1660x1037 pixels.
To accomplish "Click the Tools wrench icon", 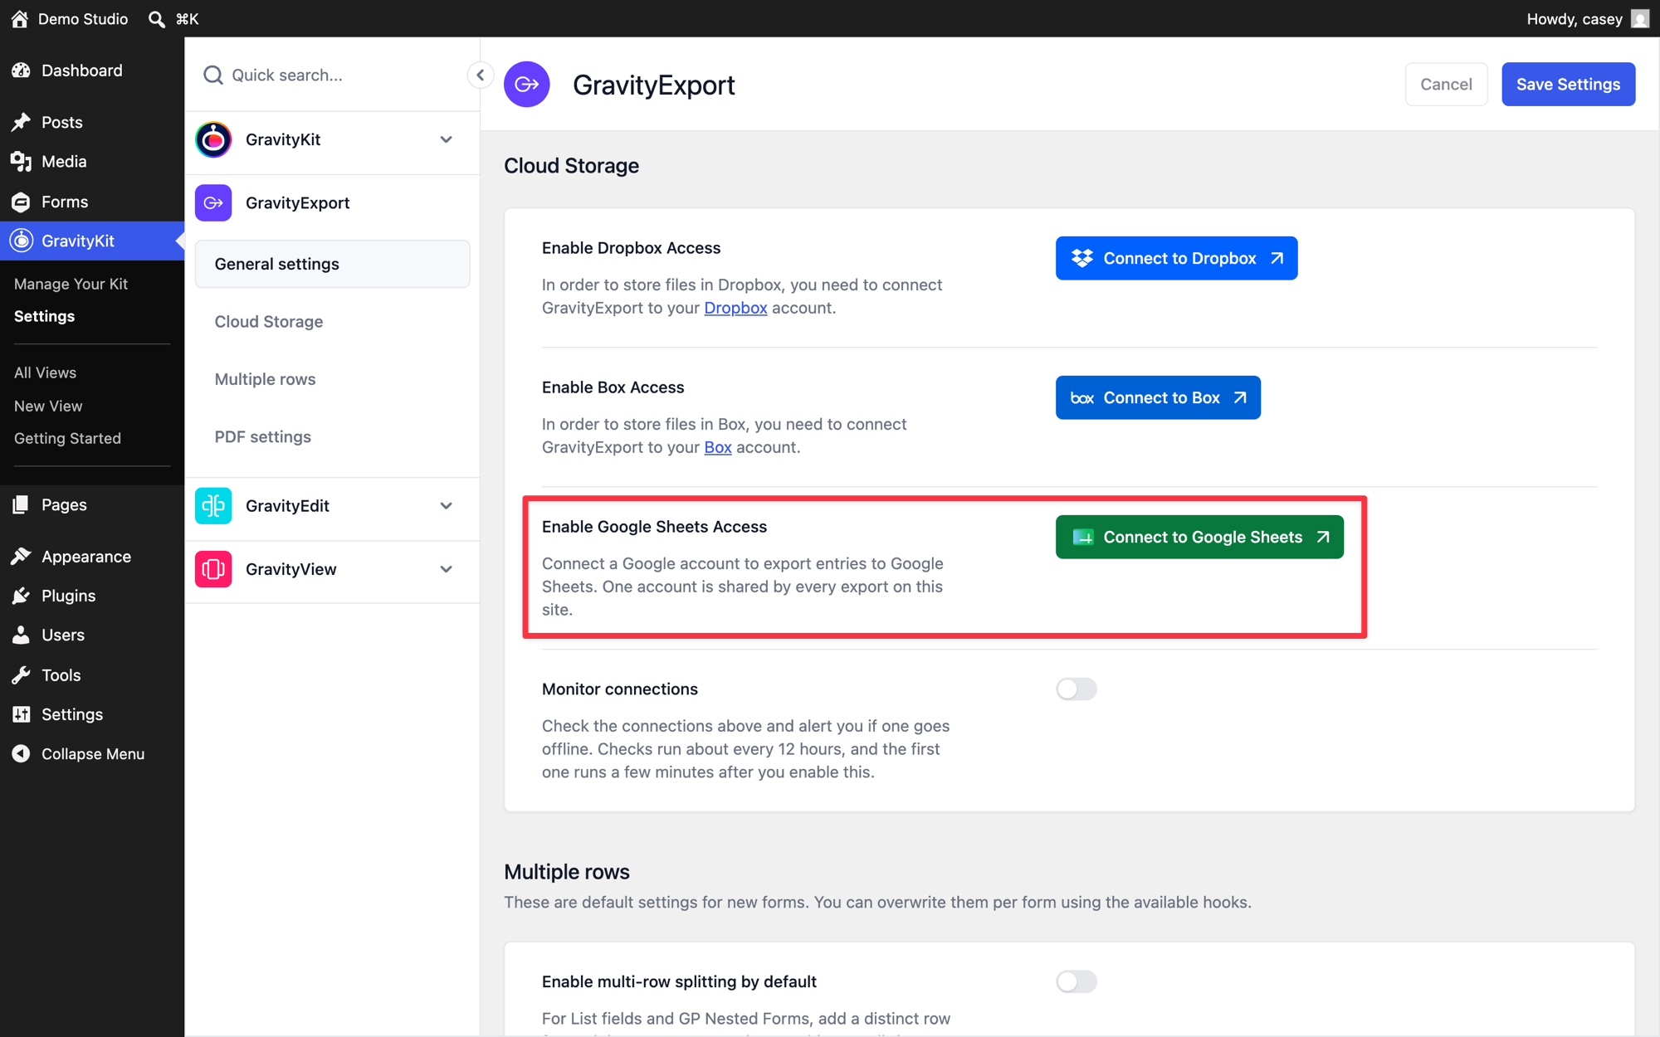I will click(21, 674).
